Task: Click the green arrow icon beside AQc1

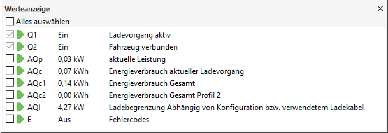Action: [x=20, y=83]
